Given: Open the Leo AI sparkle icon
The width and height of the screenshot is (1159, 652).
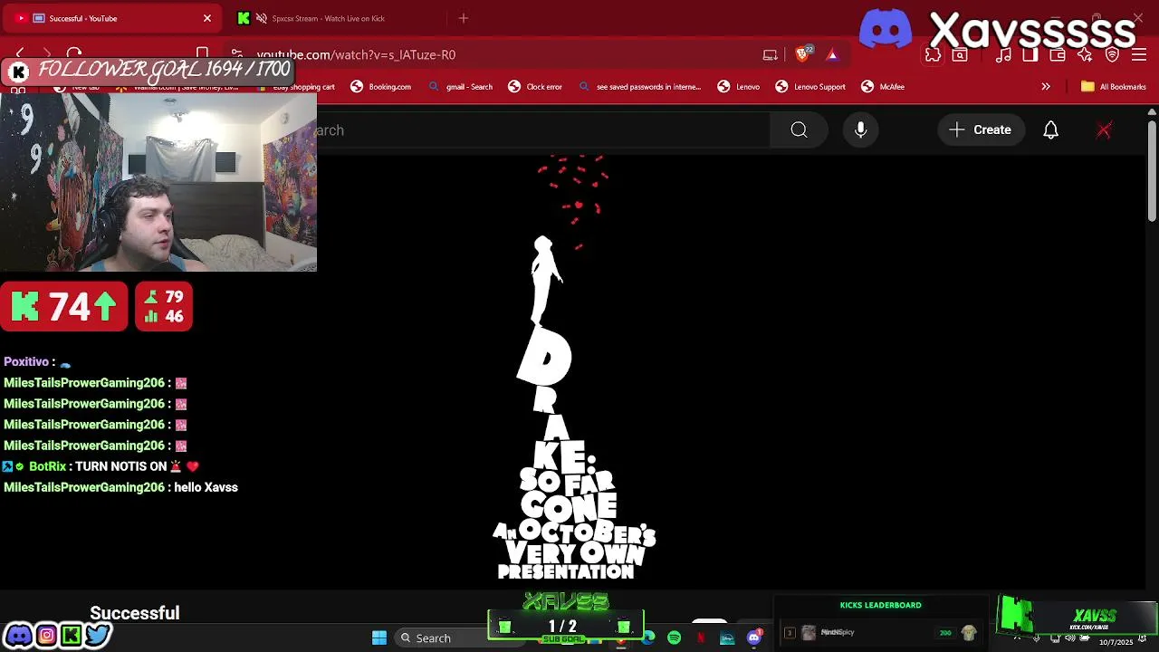Looking at the screenshot, I should coord(1085,54).
